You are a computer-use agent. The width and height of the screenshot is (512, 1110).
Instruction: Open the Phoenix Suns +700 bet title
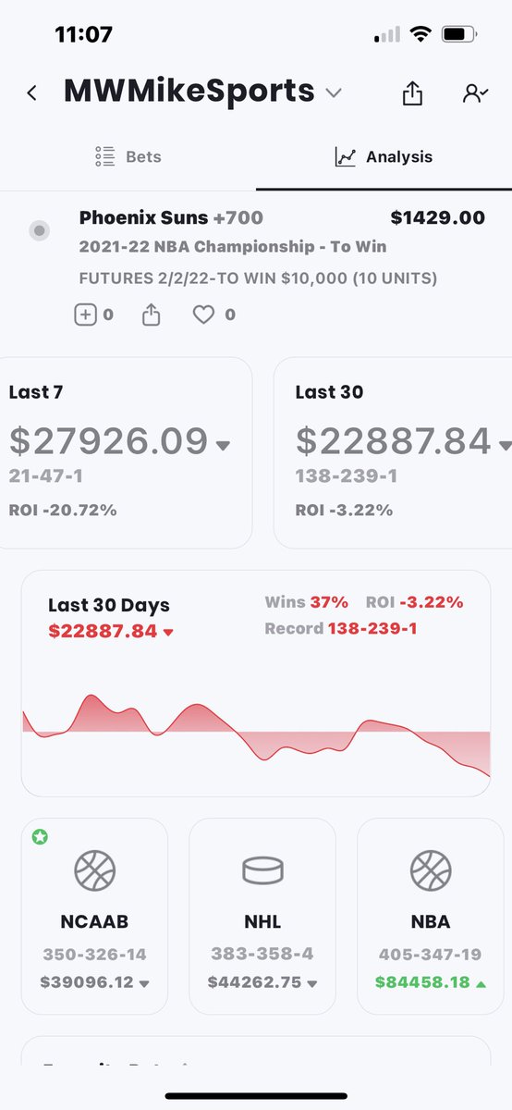coord(171,217)
